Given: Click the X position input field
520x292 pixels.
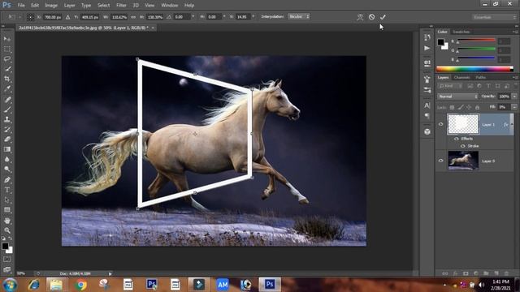Looking at the screenshot, I should click(x=53, y=17).
